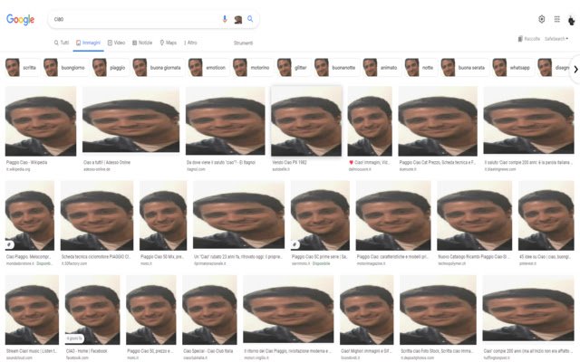The width and height of the screenshot is (580, 362).
Task: Pick the buona serata chip
Action: [x=463, y=68]
